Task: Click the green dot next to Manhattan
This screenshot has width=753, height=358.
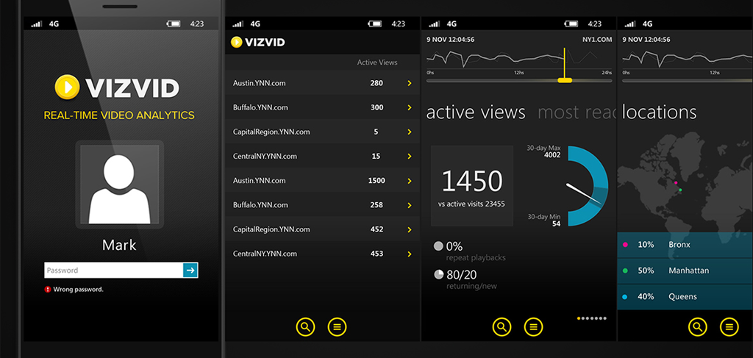Action: pyautogui.click(x=625, y=271)
